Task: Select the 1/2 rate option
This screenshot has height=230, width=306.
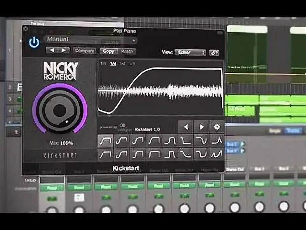Action: point(122,64)
